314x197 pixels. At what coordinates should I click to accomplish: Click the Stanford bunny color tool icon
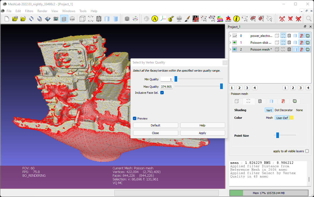click(220, 19)
